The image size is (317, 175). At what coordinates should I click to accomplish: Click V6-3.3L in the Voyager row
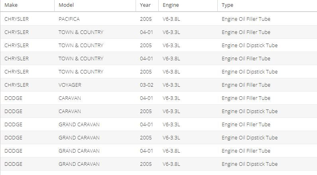[171, 85]
